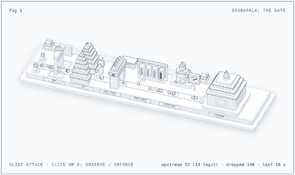Select the L4 stage label plaque

(83, 87)
